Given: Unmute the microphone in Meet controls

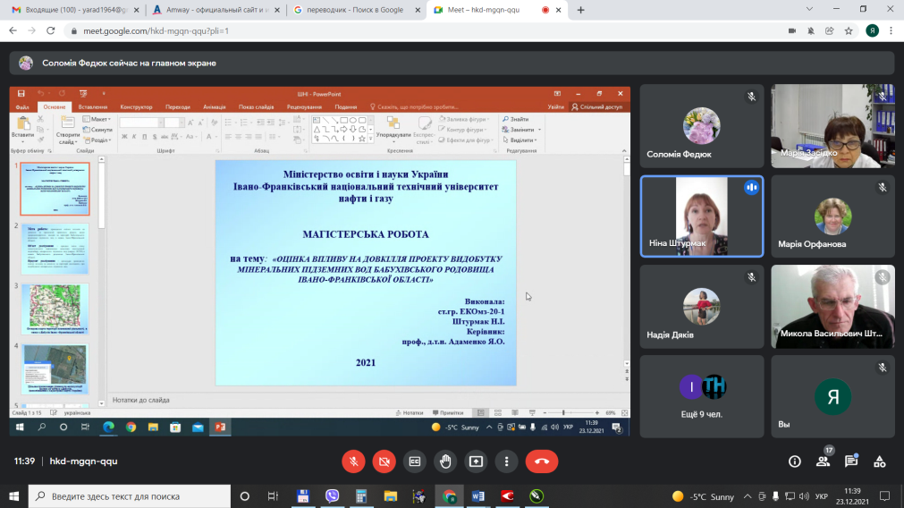Looking at the screenshot, I should pos(353,461).
